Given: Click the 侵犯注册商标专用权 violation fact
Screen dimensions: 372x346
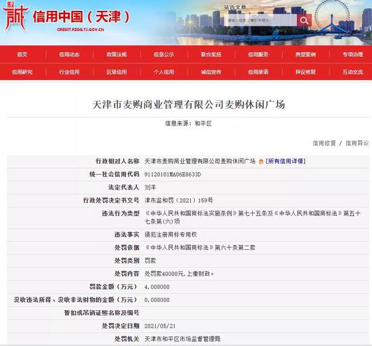Looking at the screenshot, I should point(170,235).
